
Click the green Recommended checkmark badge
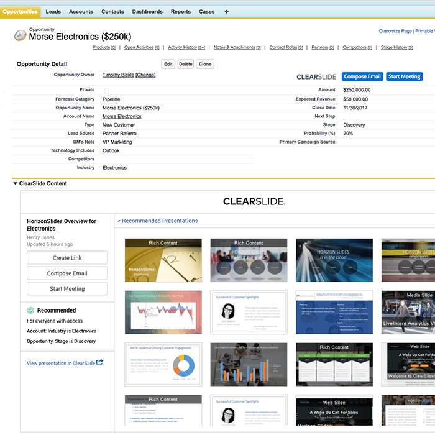tap(30, 311)
